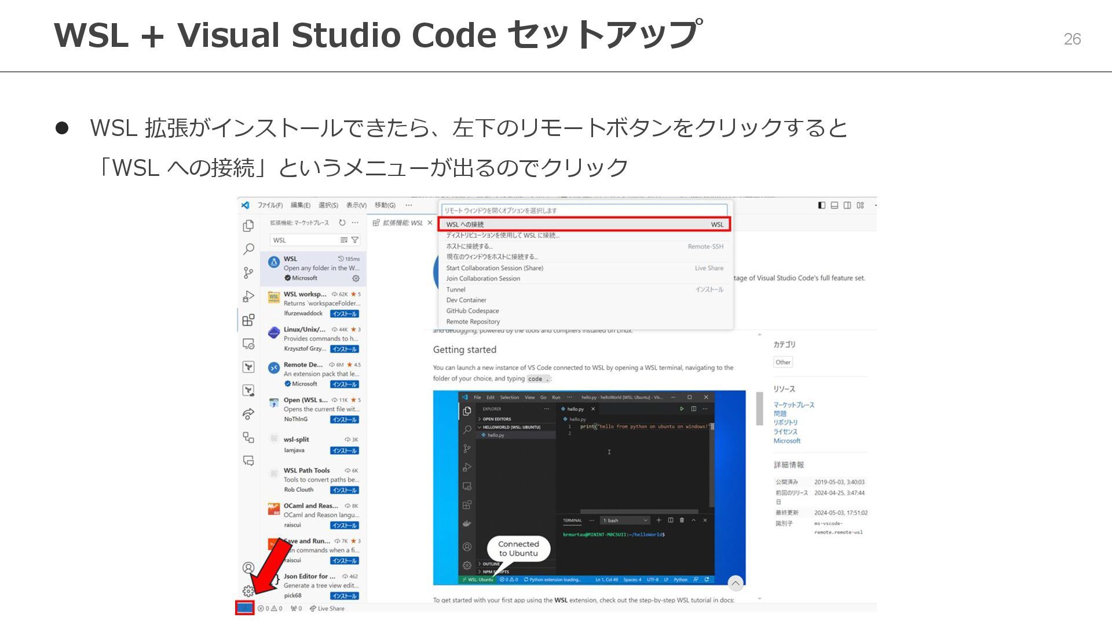The image size is (1112, 625).
Task: Select GitHub Codespace option
Action: (x=584, y=311)
